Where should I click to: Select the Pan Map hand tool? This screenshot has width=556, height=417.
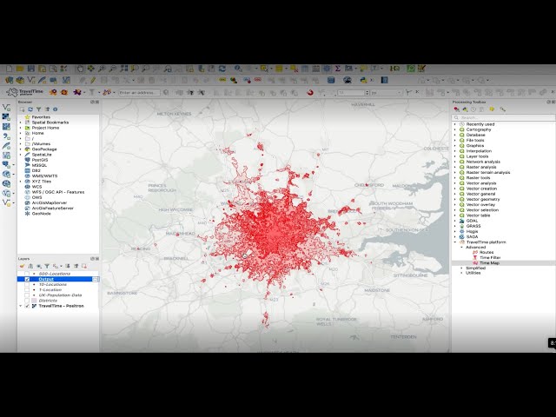point(80,69)
